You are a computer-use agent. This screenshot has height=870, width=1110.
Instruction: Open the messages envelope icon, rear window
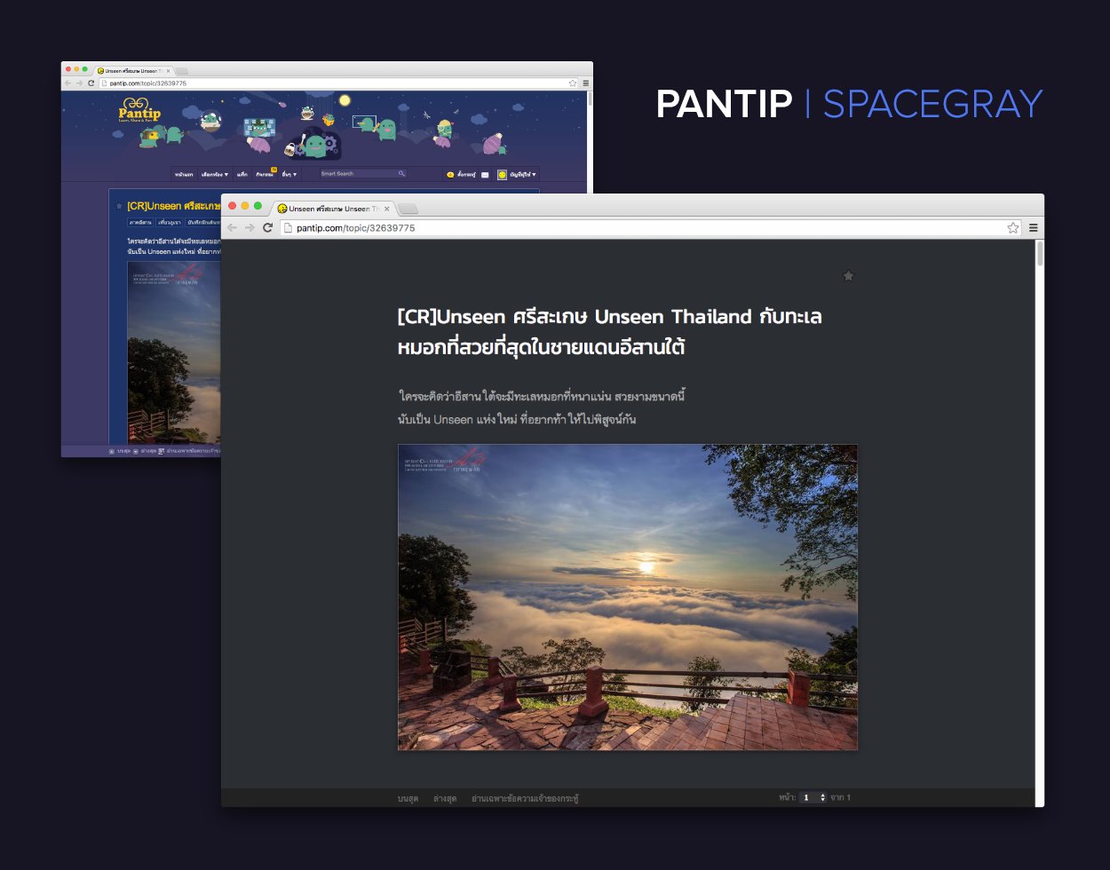[x=485, y=175]
